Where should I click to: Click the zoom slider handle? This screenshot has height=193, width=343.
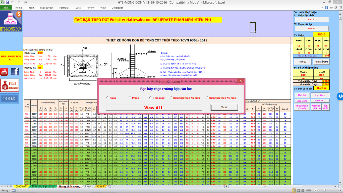(325, 190)
